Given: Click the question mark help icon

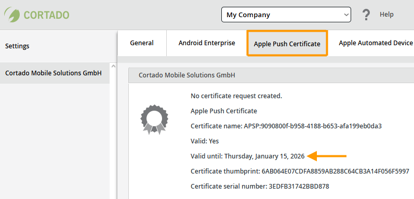Looking at the screenshot, I should tap(366, 15).
